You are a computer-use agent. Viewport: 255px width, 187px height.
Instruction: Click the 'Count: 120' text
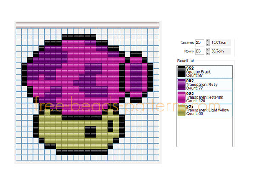195,101
